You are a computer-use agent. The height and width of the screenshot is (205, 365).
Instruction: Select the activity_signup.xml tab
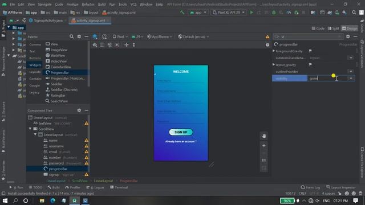point(90,20)
